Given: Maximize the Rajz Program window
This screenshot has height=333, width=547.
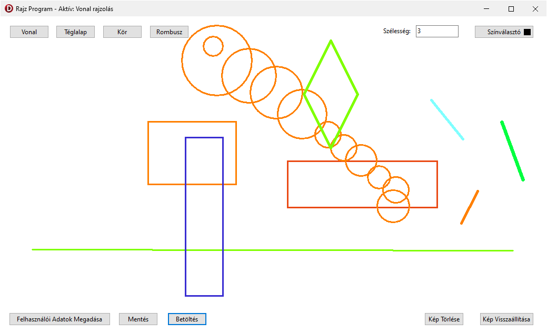Looking at the screenshot, I should click(511, 9).
